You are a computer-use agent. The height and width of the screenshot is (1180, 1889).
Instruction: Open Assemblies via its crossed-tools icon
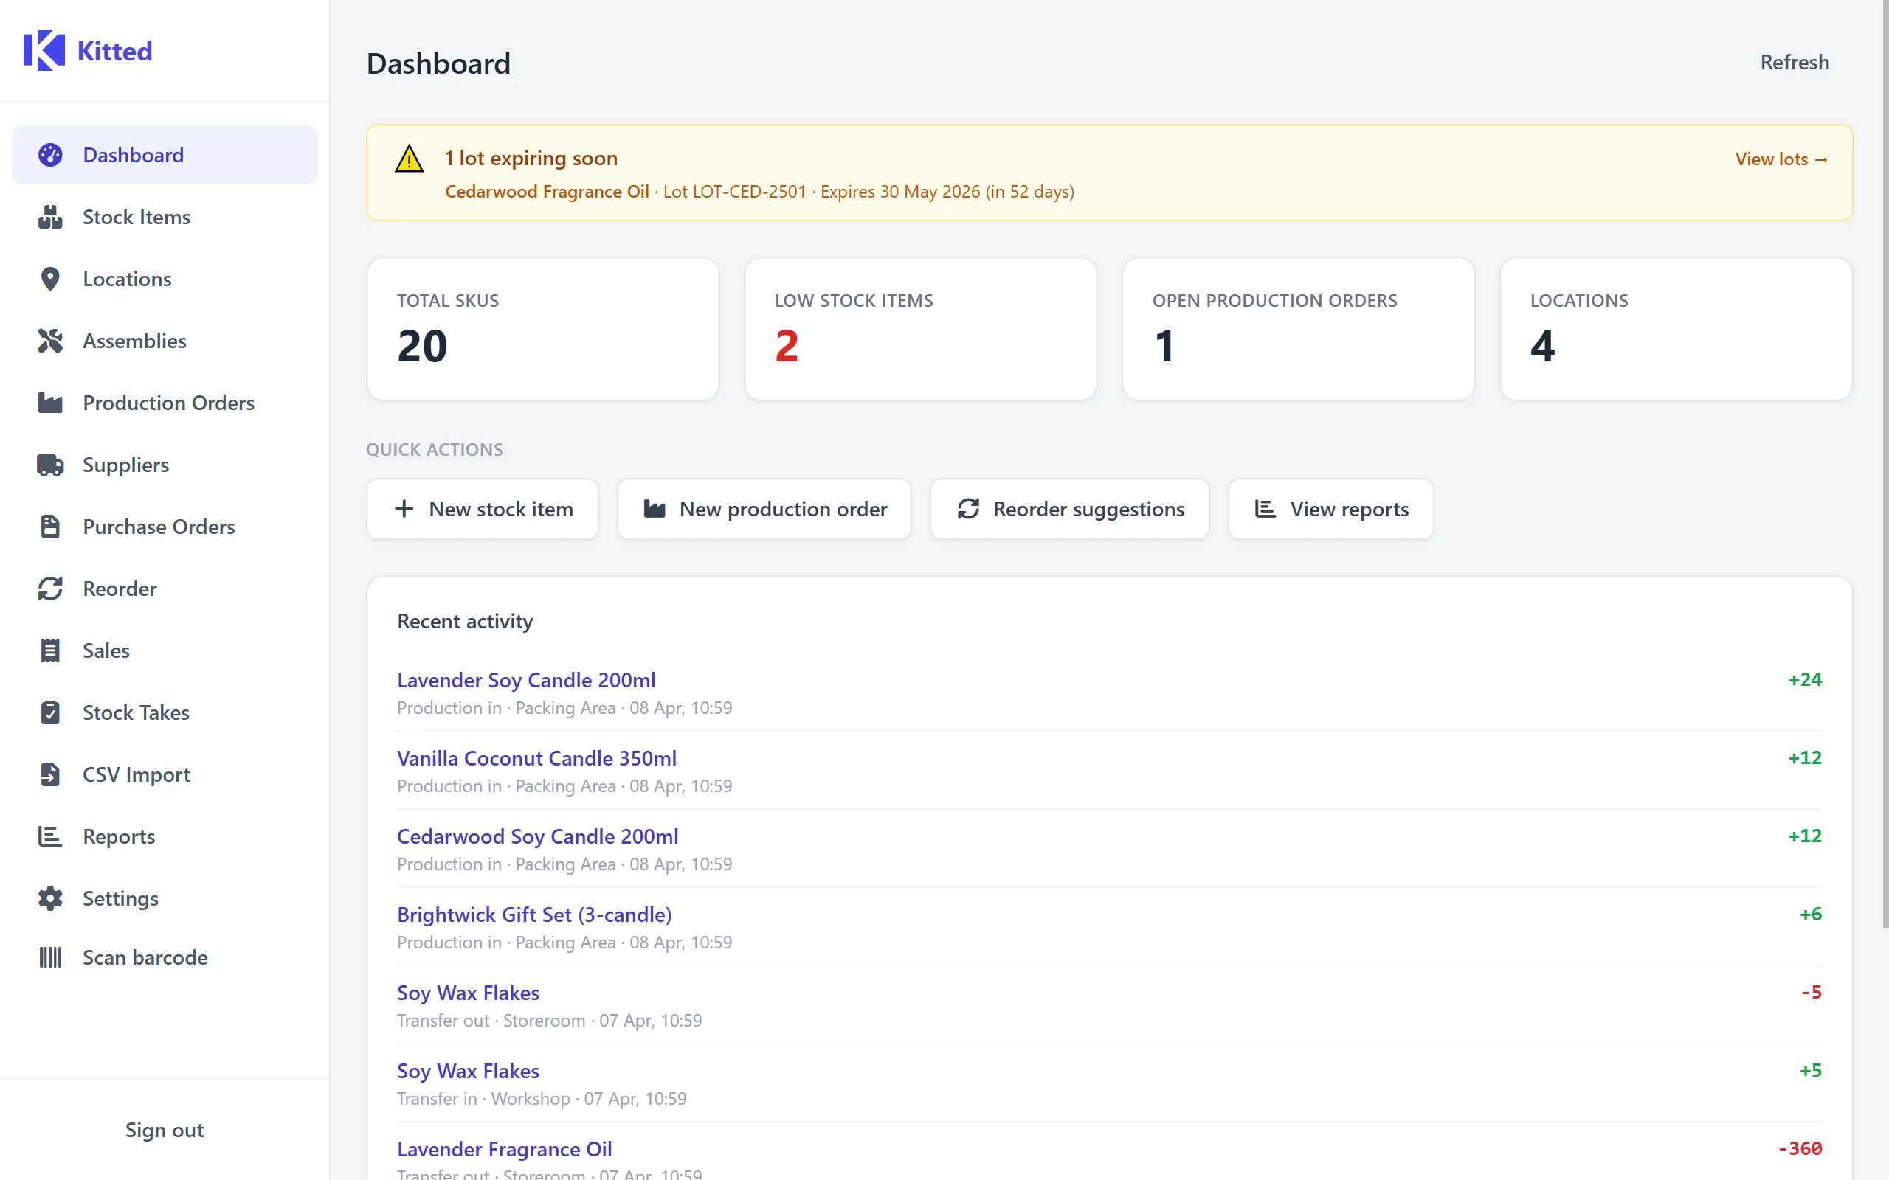pos(51,340)
